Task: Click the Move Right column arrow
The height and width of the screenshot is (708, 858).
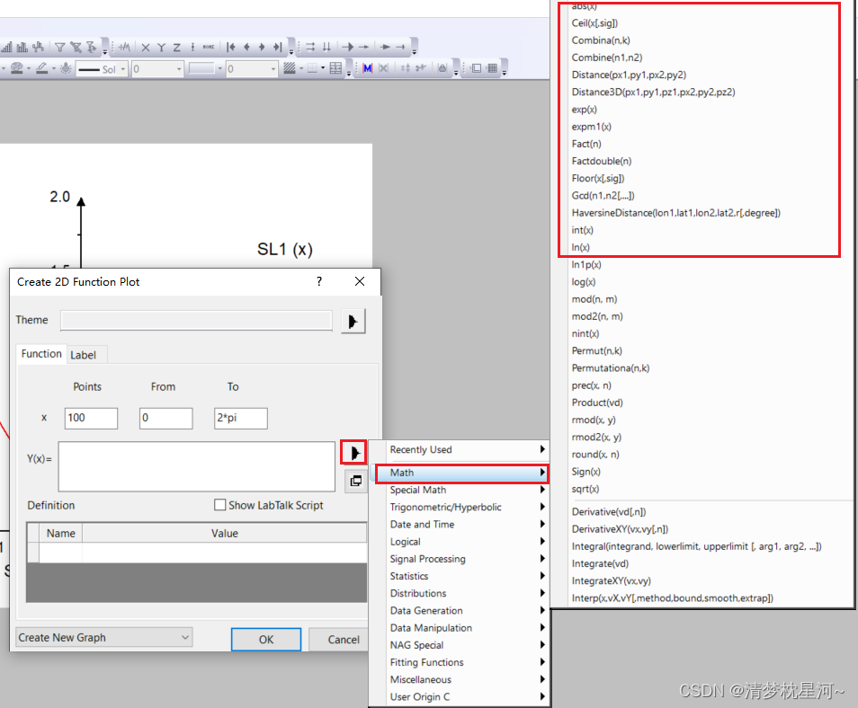Action: click(262, 47)
